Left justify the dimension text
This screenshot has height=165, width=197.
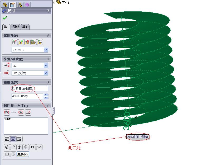point(7,139)
